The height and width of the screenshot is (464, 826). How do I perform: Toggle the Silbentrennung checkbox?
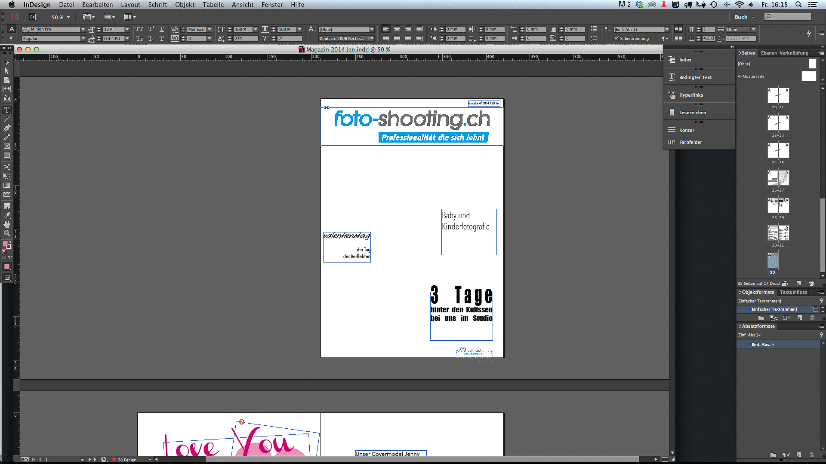pyautogui.click(x=616, y=38)
